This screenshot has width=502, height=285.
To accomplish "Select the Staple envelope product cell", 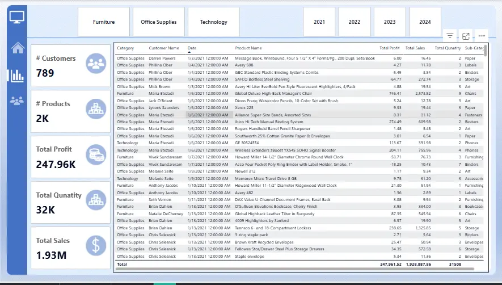I will tap(250, 257).
